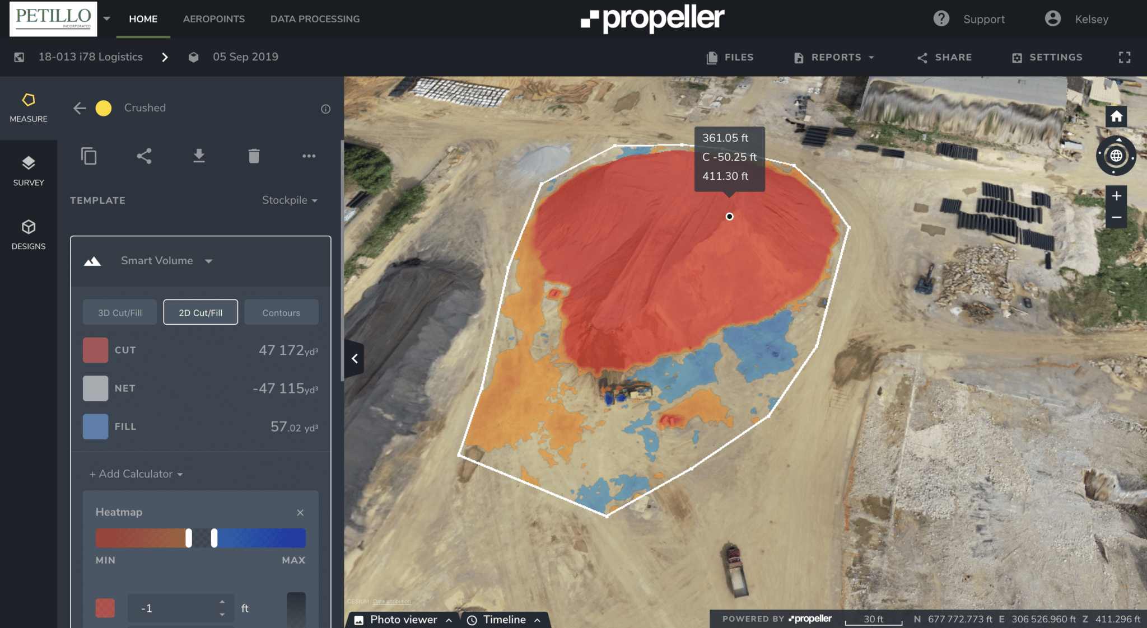Switch to Contours view
Viewport: 1147px width, 628px height.
click(281, 312)
